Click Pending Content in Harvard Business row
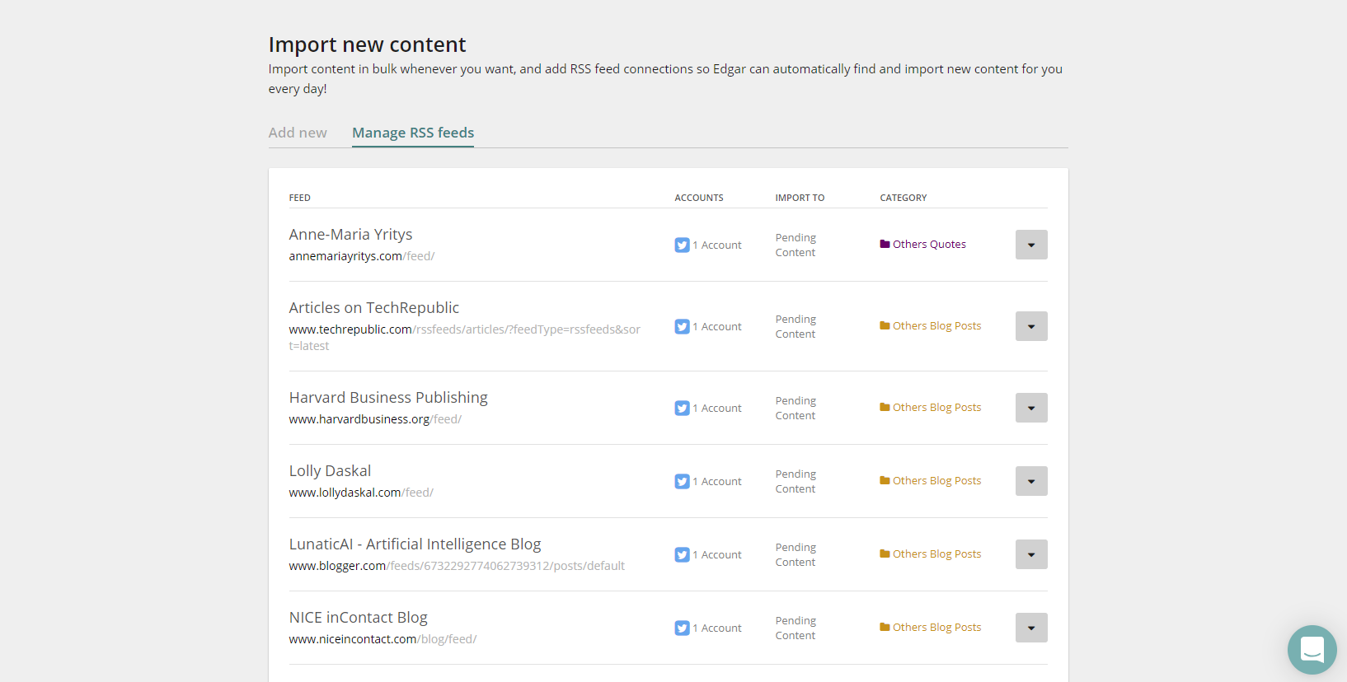The width and height of the screenshot is (1347, 682). (796, 409)
